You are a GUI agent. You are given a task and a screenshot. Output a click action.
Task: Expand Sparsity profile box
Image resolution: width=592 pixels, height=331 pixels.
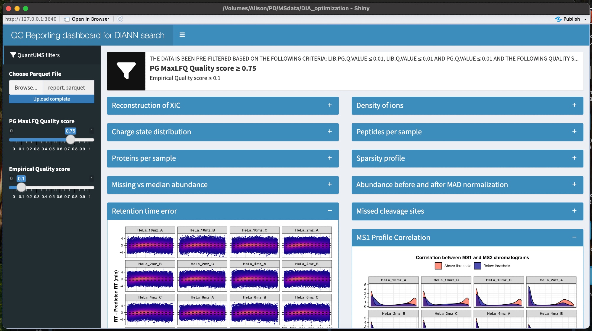[x=574, y=158]
